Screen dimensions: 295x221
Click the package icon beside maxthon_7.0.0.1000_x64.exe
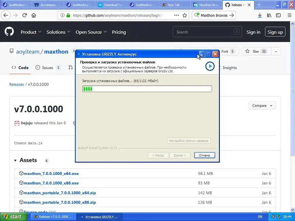point(21,173)
